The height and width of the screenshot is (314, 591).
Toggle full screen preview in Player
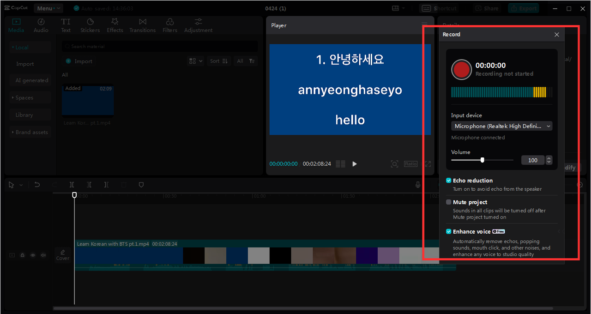click(428, 164)
